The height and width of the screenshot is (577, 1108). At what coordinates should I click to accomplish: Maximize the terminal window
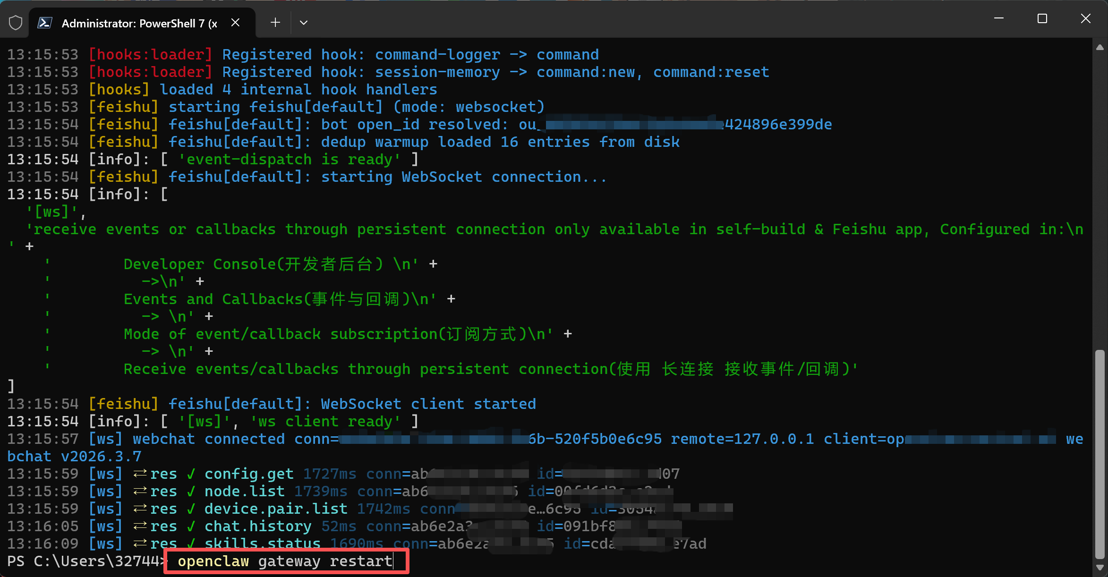pyautogui.click(x=1042, y=19)
